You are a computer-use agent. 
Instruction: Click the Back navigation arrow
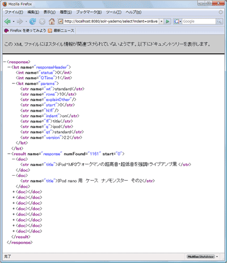(x=7, y=22)
